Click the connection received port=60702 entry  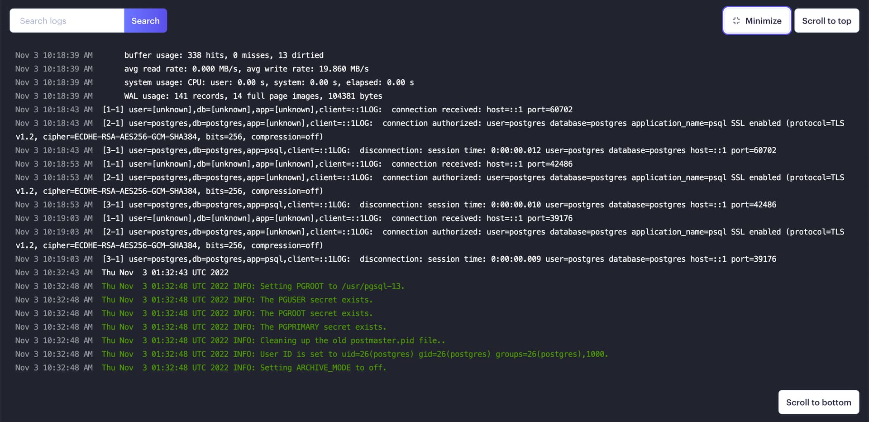point(294,110)
